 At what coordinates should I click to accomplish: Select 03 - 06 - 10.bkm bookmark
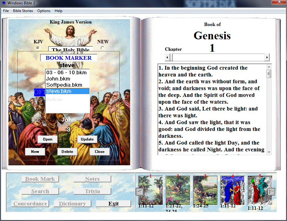coord(67,72)
